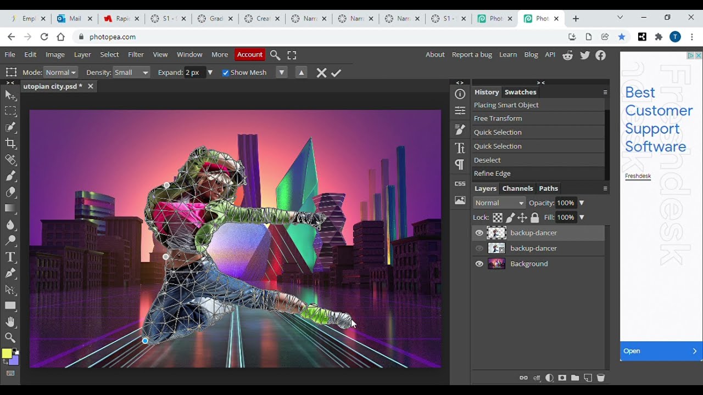The height and width of the screenshot is (395, 703).
Task: Choose the Hand tool
Action: [10, 322]
